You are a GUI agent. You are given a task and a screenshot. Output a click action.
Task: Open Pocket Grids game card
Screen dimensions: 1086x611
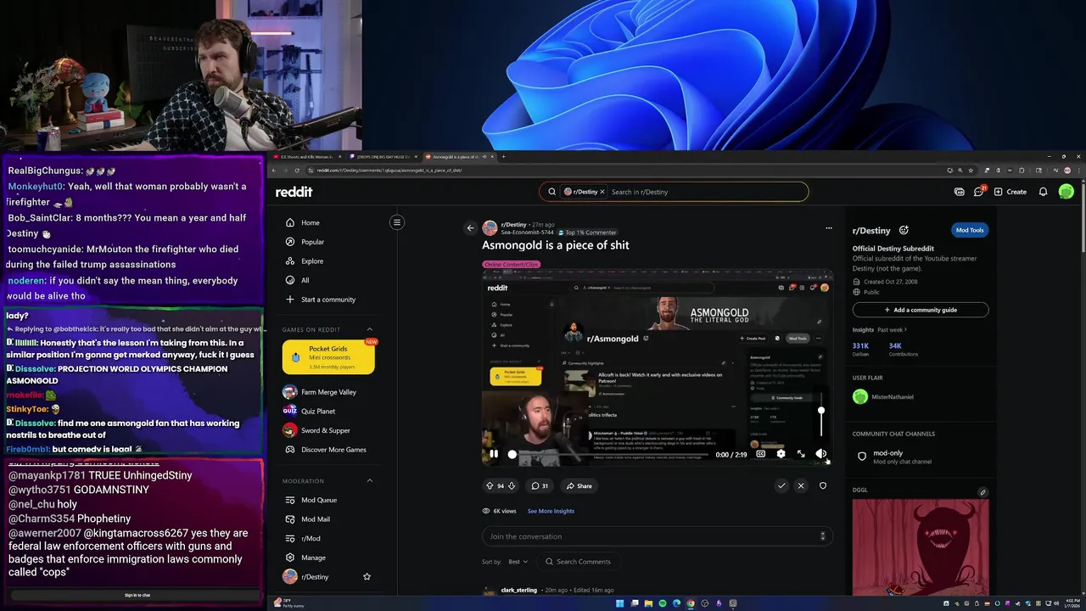click(x=328, y=357)
